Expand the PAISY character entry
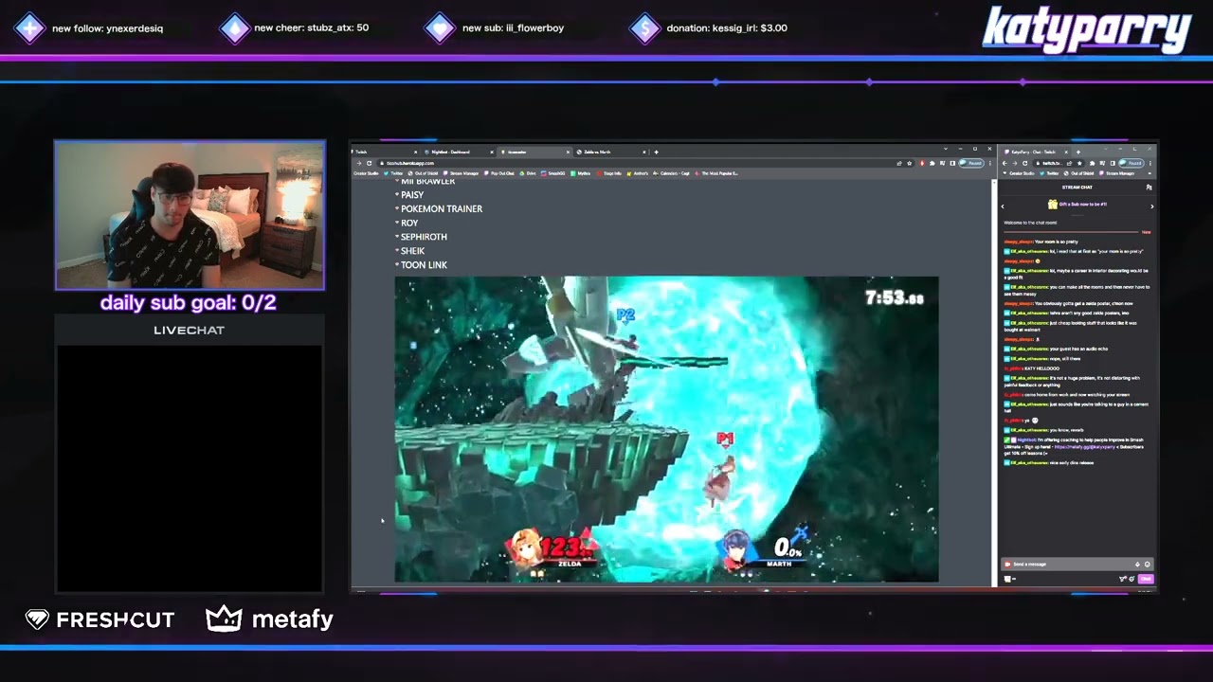This screenshot has height=682, width=1213. tap(409, 195)
